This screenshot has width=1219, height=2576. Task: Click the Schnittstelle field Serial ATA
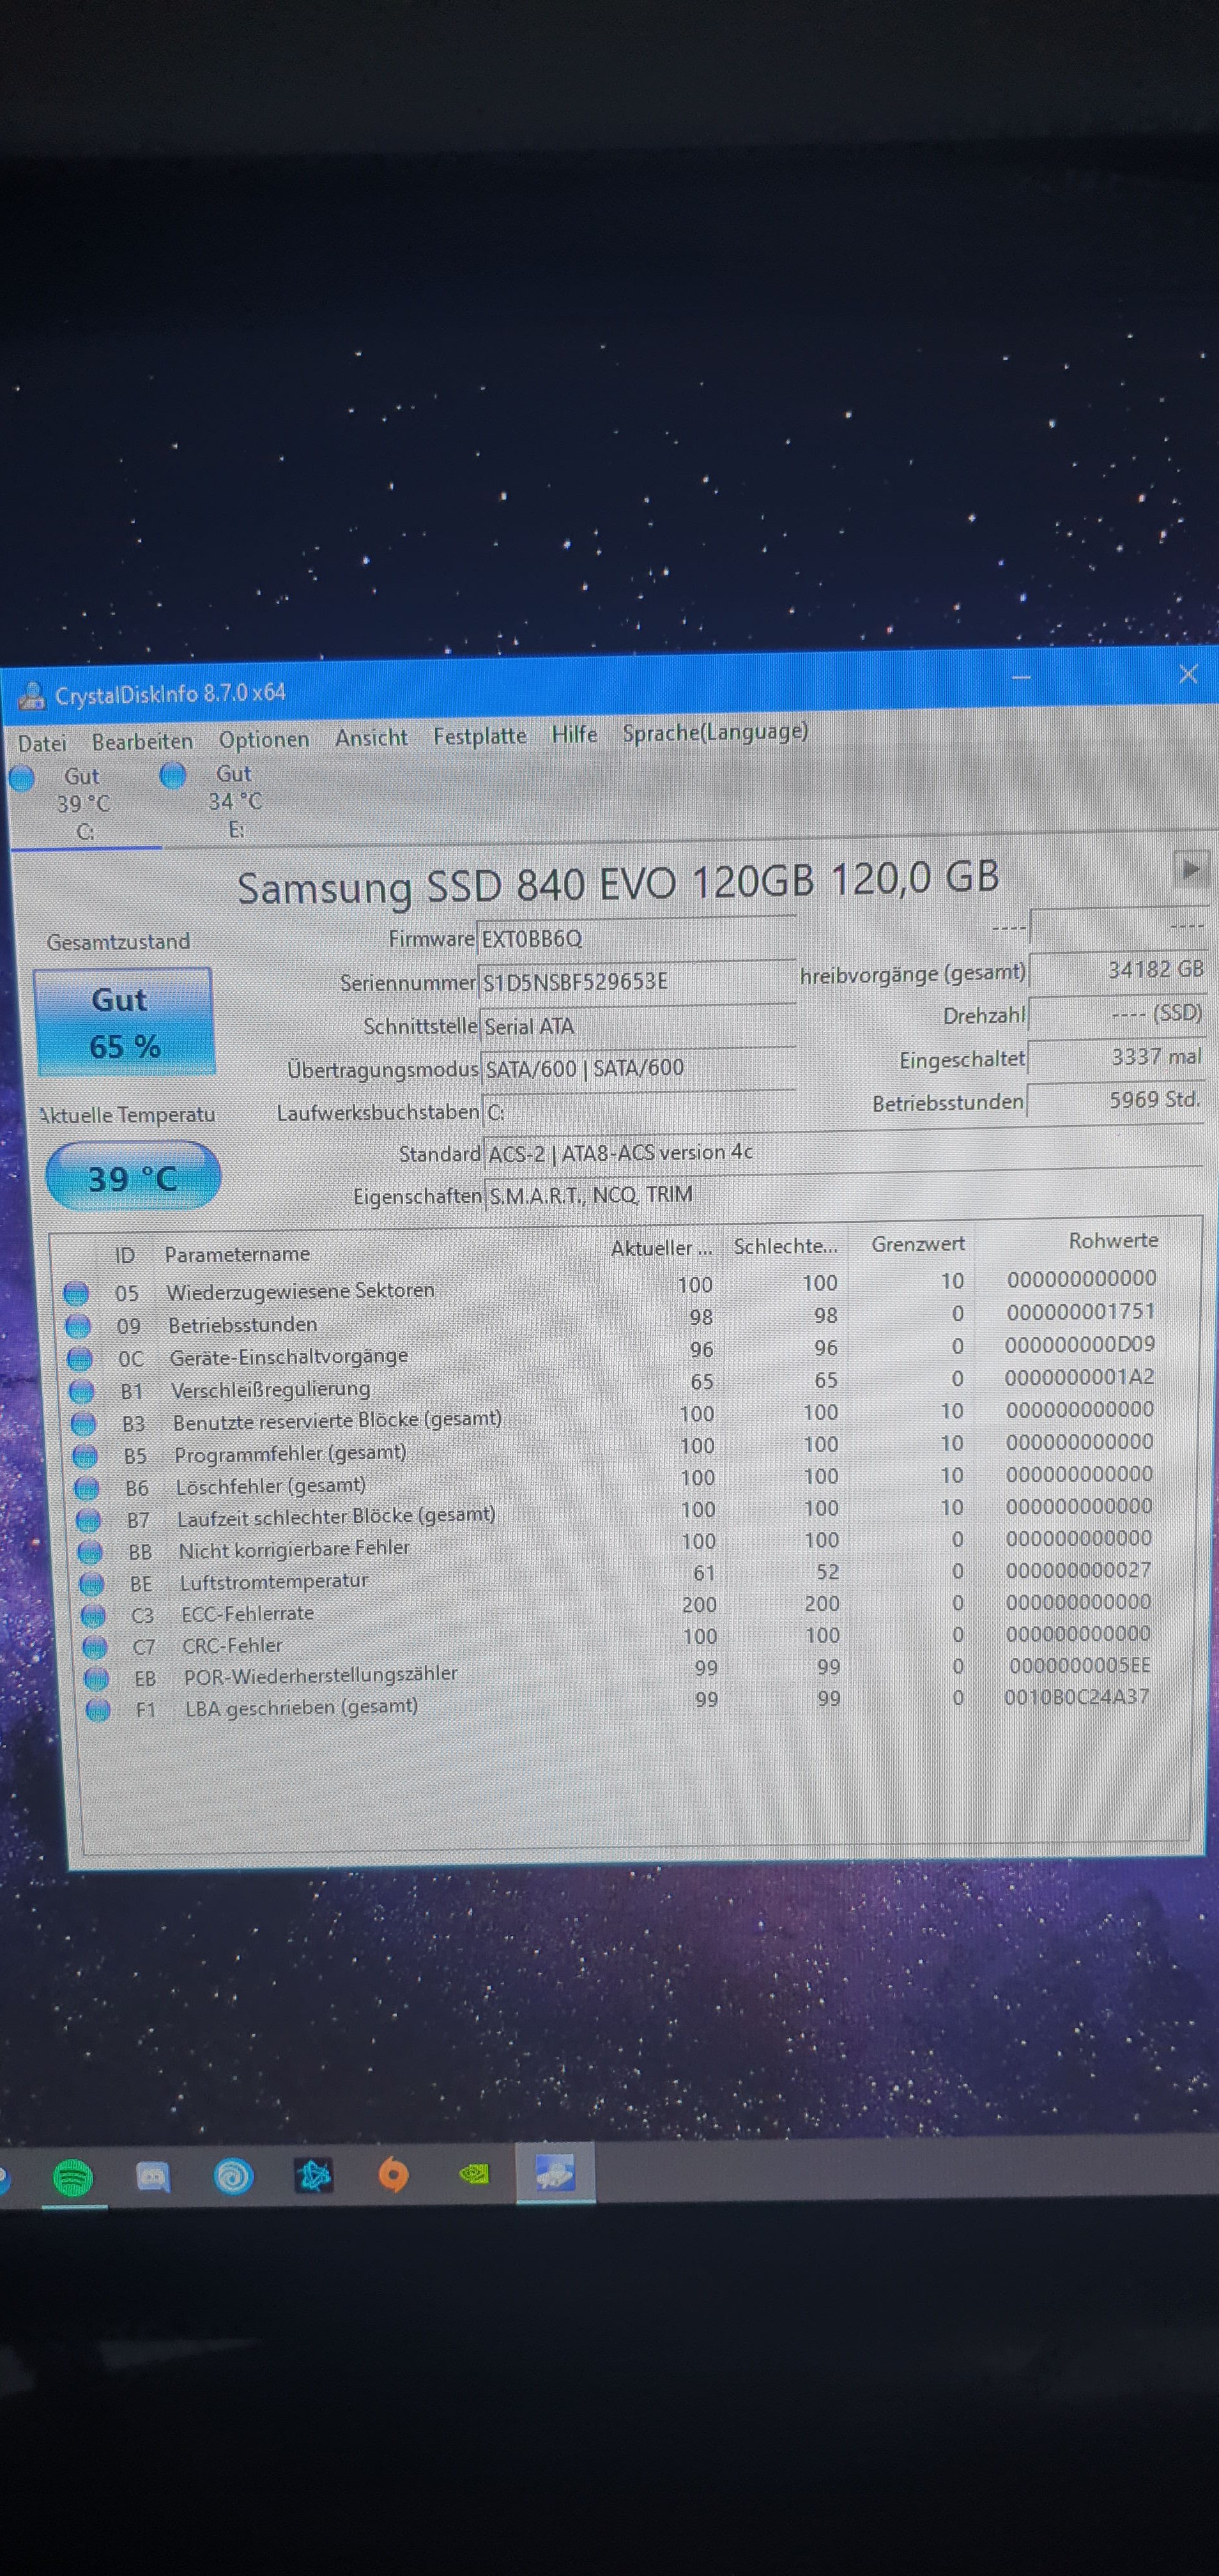(638, 1025)
